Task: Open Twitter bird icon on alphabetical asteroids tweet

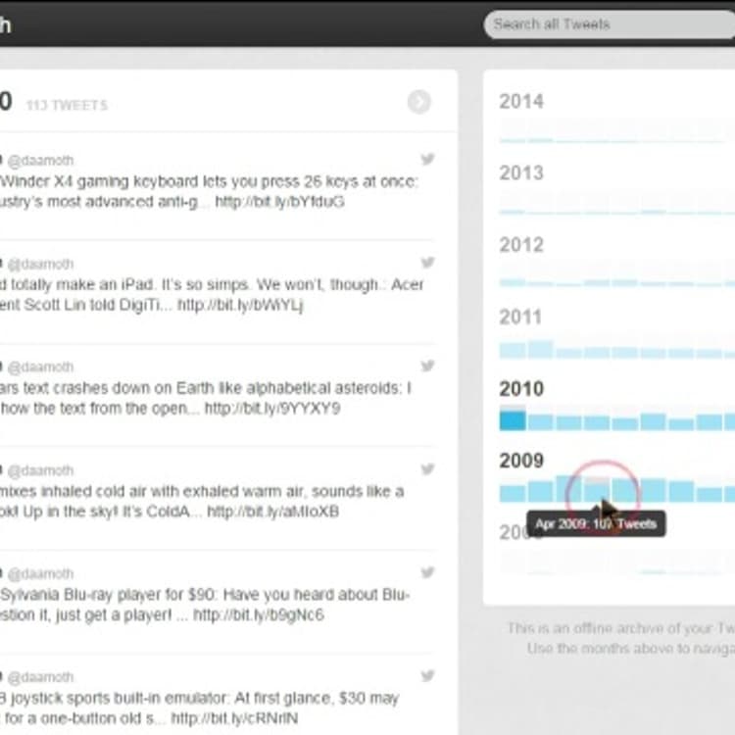Action: point(427,366)
